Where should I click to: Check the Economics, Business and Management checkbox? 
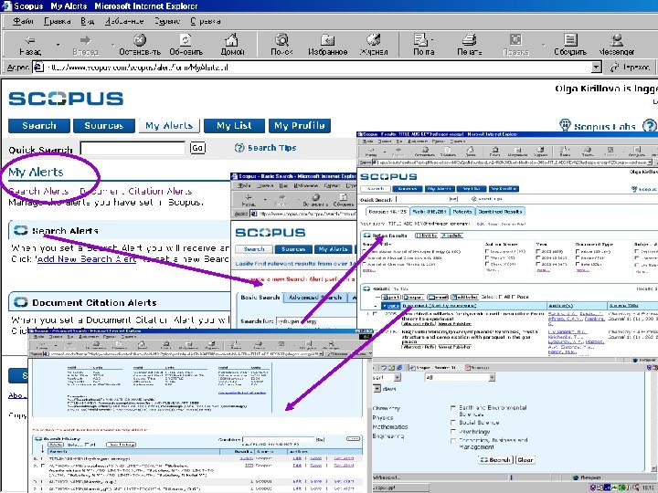point(452,441)
